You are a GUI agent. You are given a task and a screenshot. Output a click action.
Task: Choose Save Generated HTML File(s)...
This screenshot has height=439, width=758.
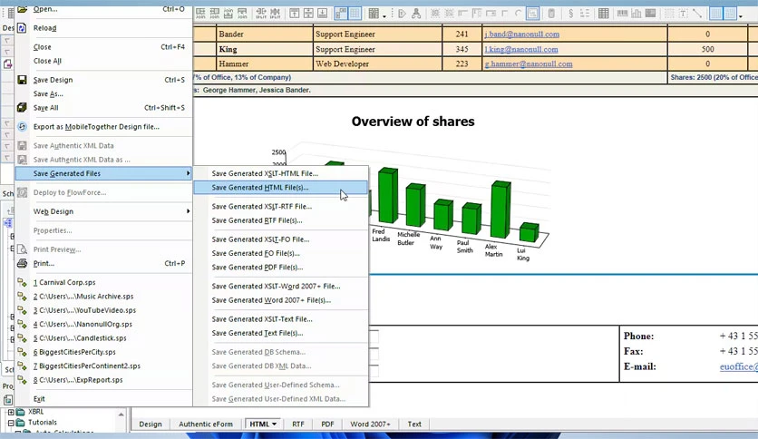(x=280, y=188)
